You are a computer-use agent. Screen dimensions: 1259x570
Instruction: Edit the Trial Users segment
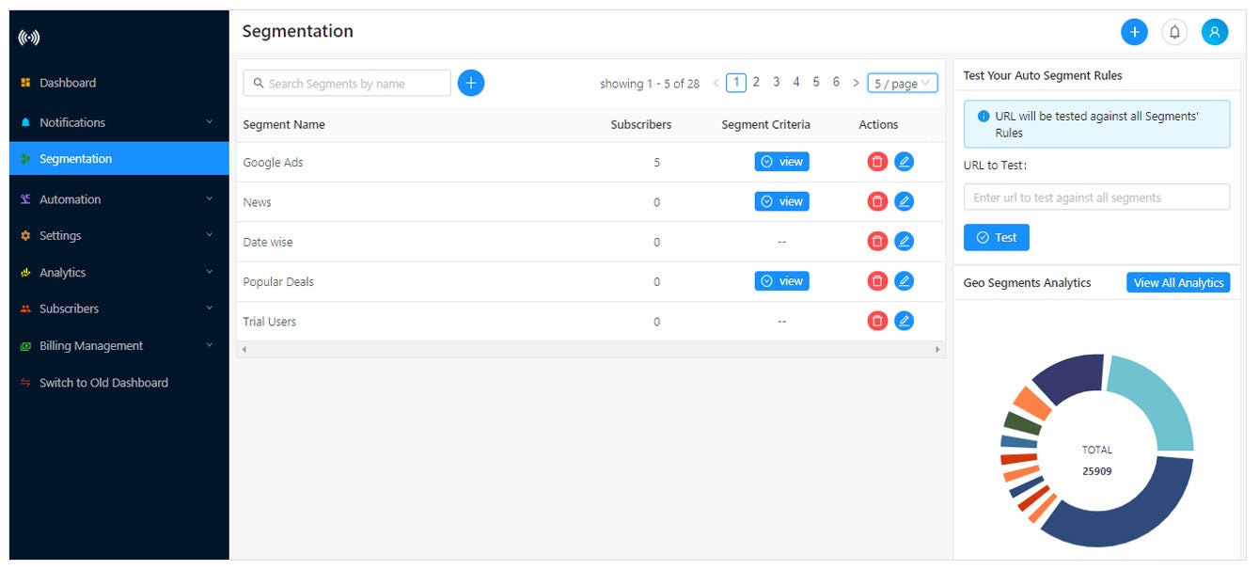point(904,322)
